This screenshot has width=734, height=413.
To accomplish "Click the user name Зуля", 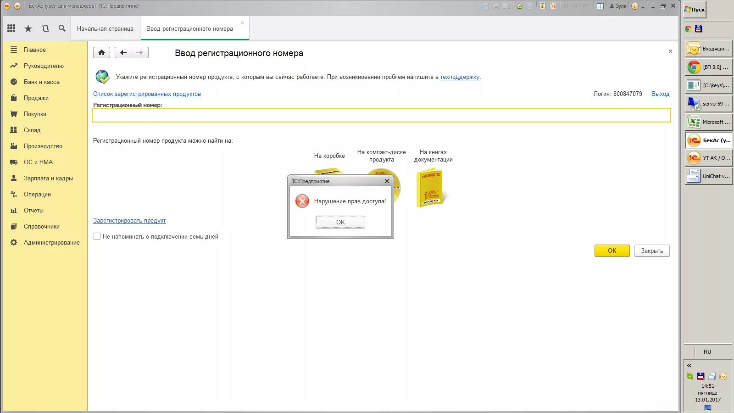I will [x=618, y=6].
